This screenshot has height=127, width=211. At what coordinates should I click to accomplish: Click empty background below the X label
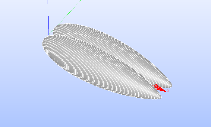point(169,109)
